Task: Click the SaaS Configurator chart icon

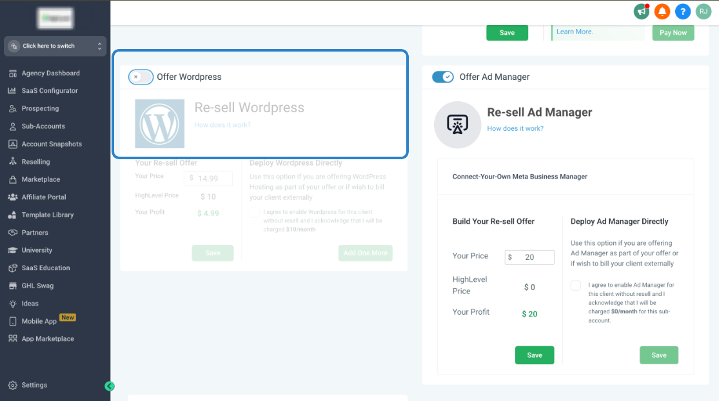Action: pyautogui.click(x=12, y=91)
